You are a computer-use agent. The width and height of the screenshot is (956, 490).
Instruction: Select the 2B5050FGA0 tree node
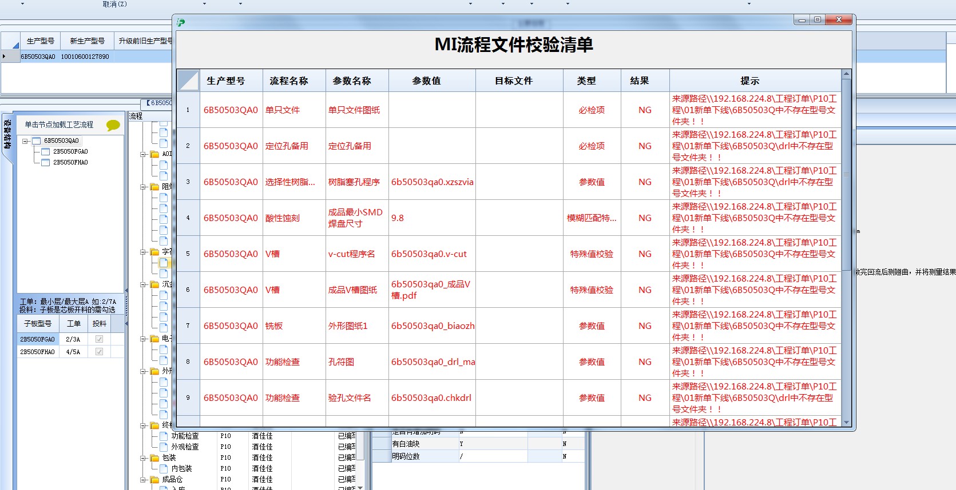[70, 151]
